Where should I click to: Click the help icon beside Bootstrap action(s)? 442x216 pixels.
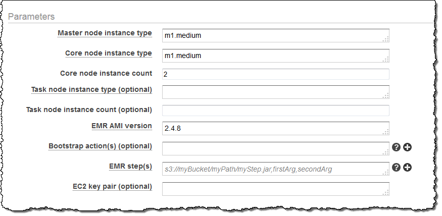coord(397,147)
